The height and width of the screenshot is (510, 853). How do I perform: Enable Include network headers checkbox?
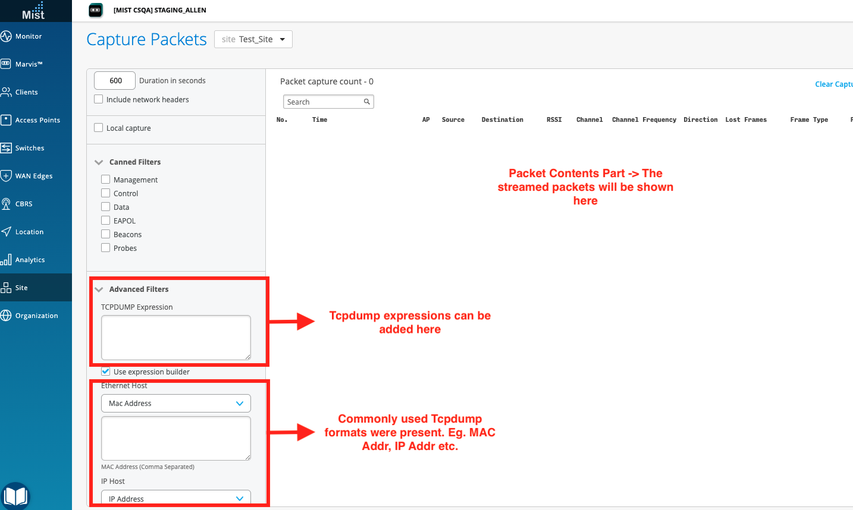[x=99, y=99]
